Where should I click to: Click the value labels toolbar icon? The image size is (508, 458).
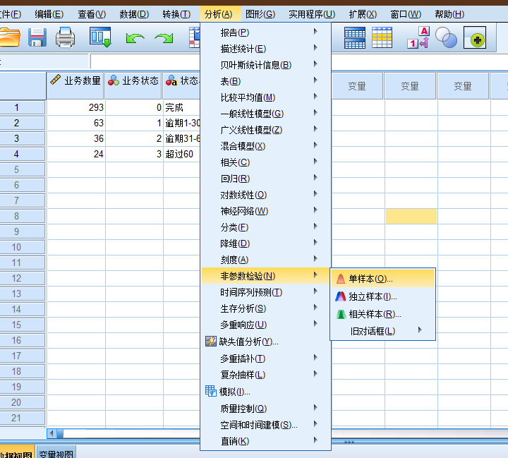click(x=418, y=37)
